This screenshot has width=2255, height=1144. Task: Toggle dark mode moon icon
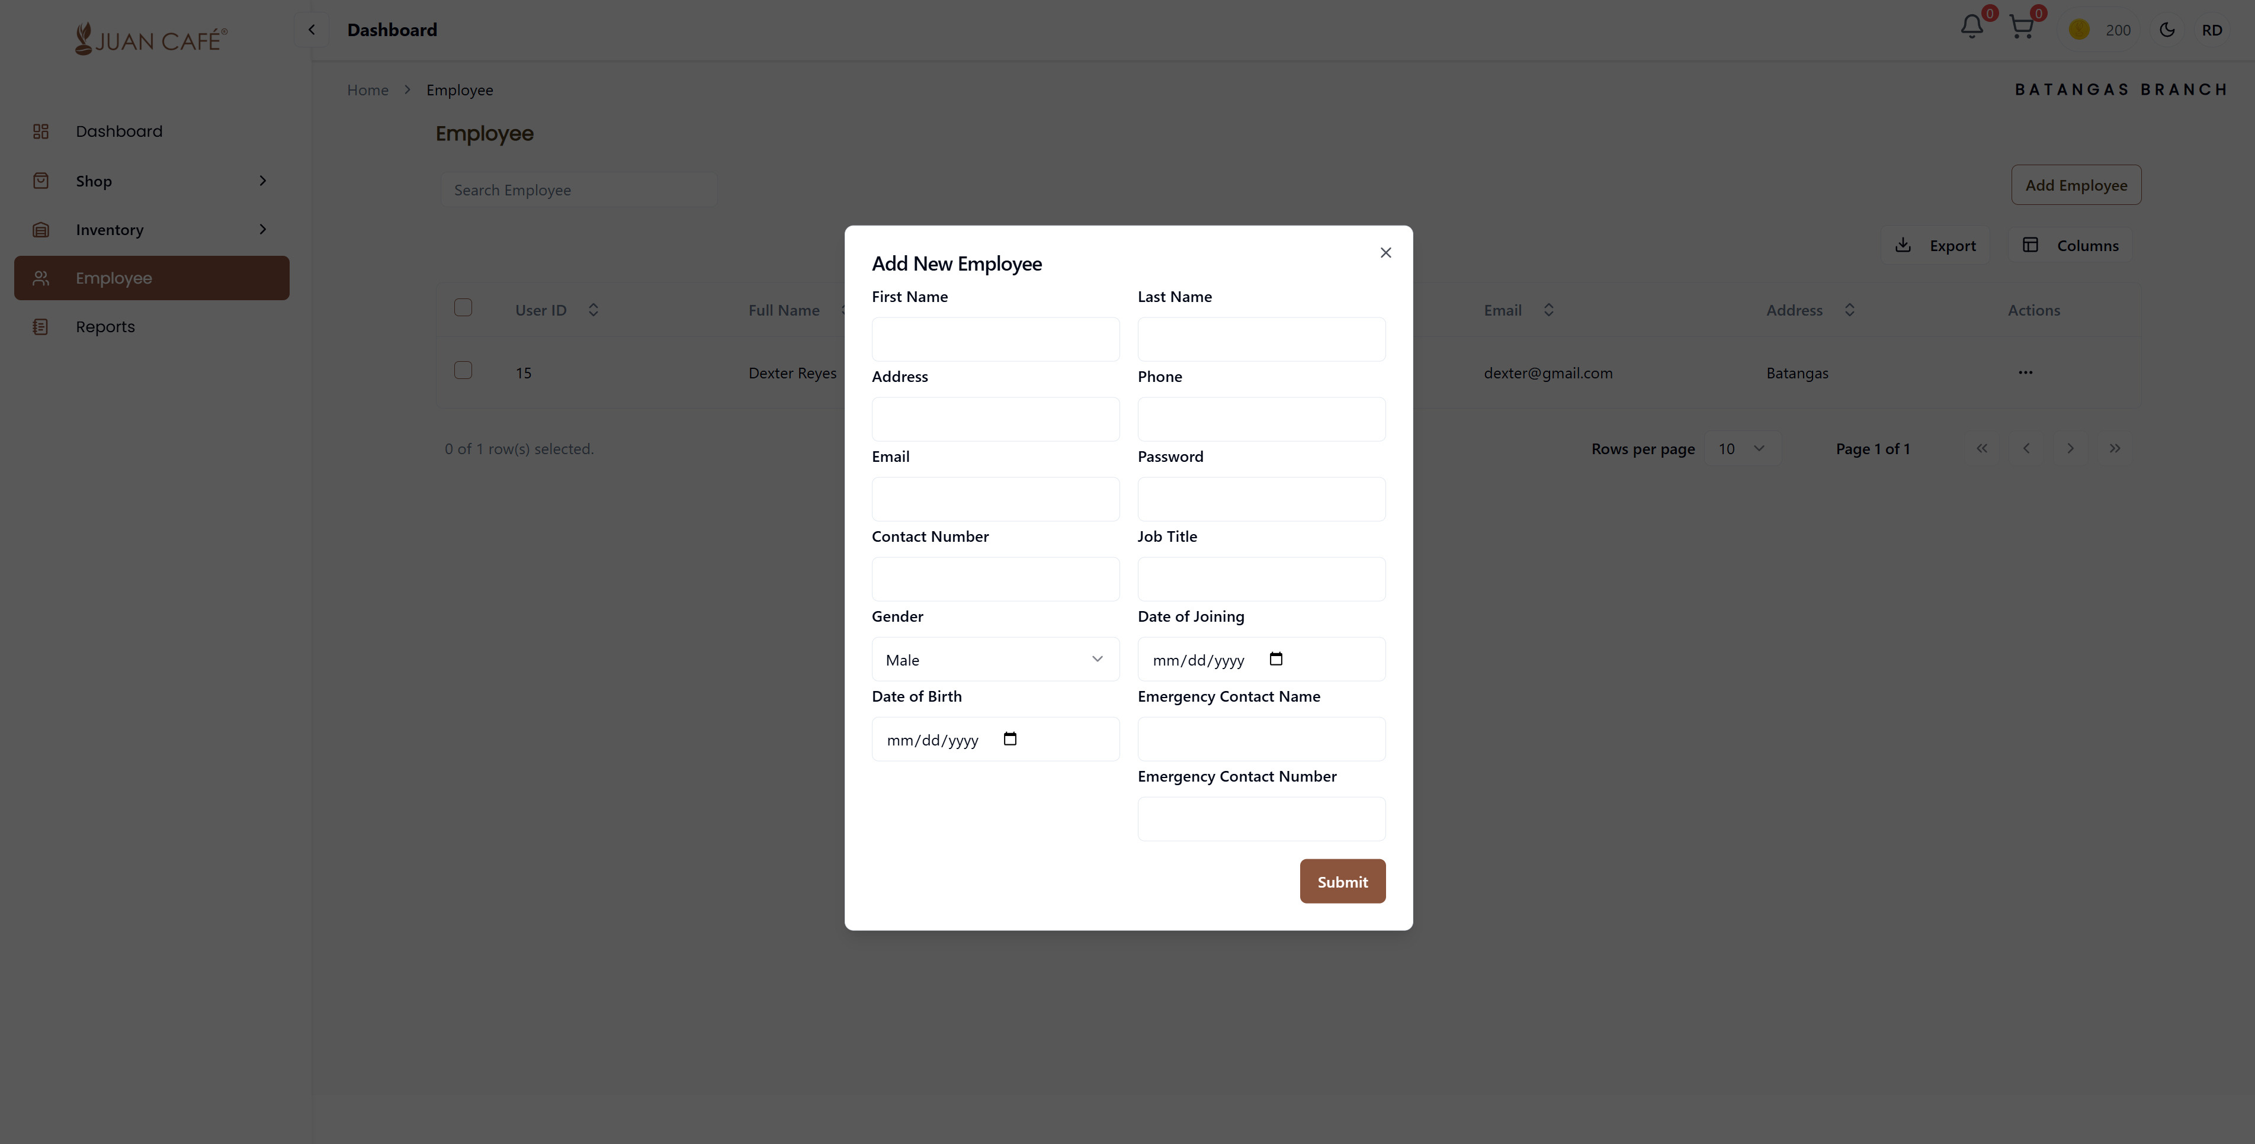coord(2167,30)
